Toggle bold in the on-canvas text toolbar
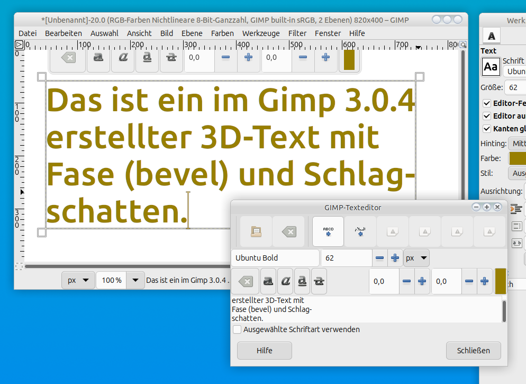The height and width of the screenshot is (384, 526). coord(98,58)
